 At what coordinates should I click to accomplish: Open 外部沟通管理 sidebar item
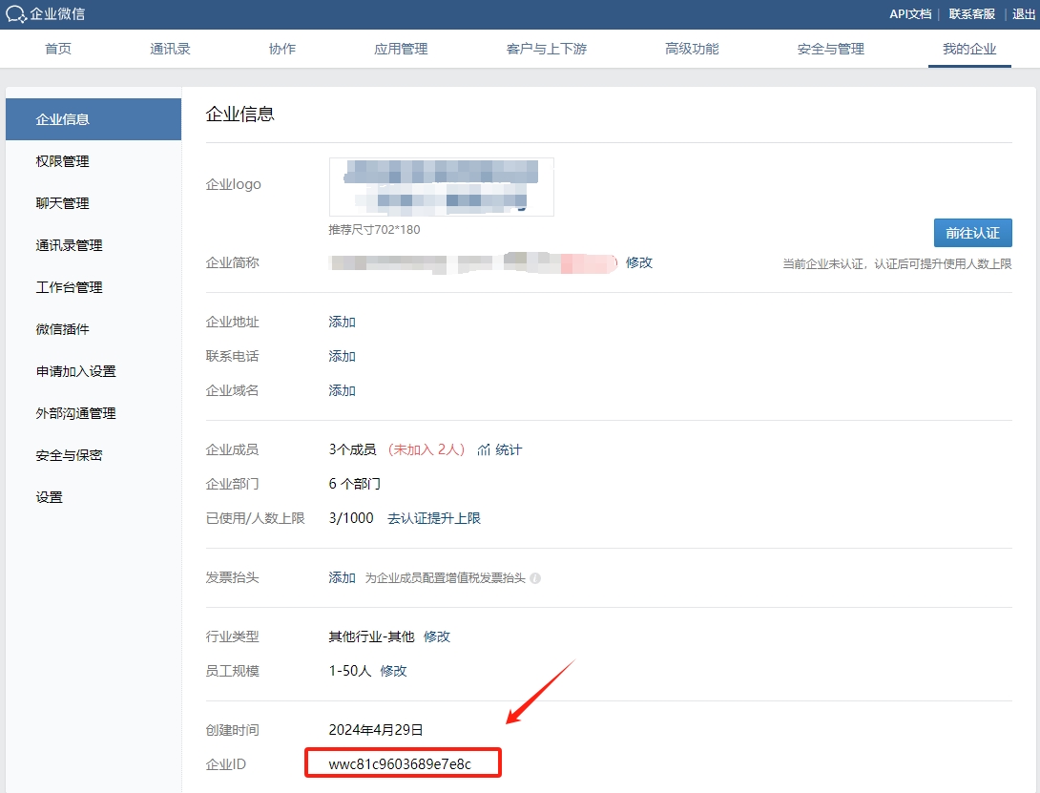76,413
